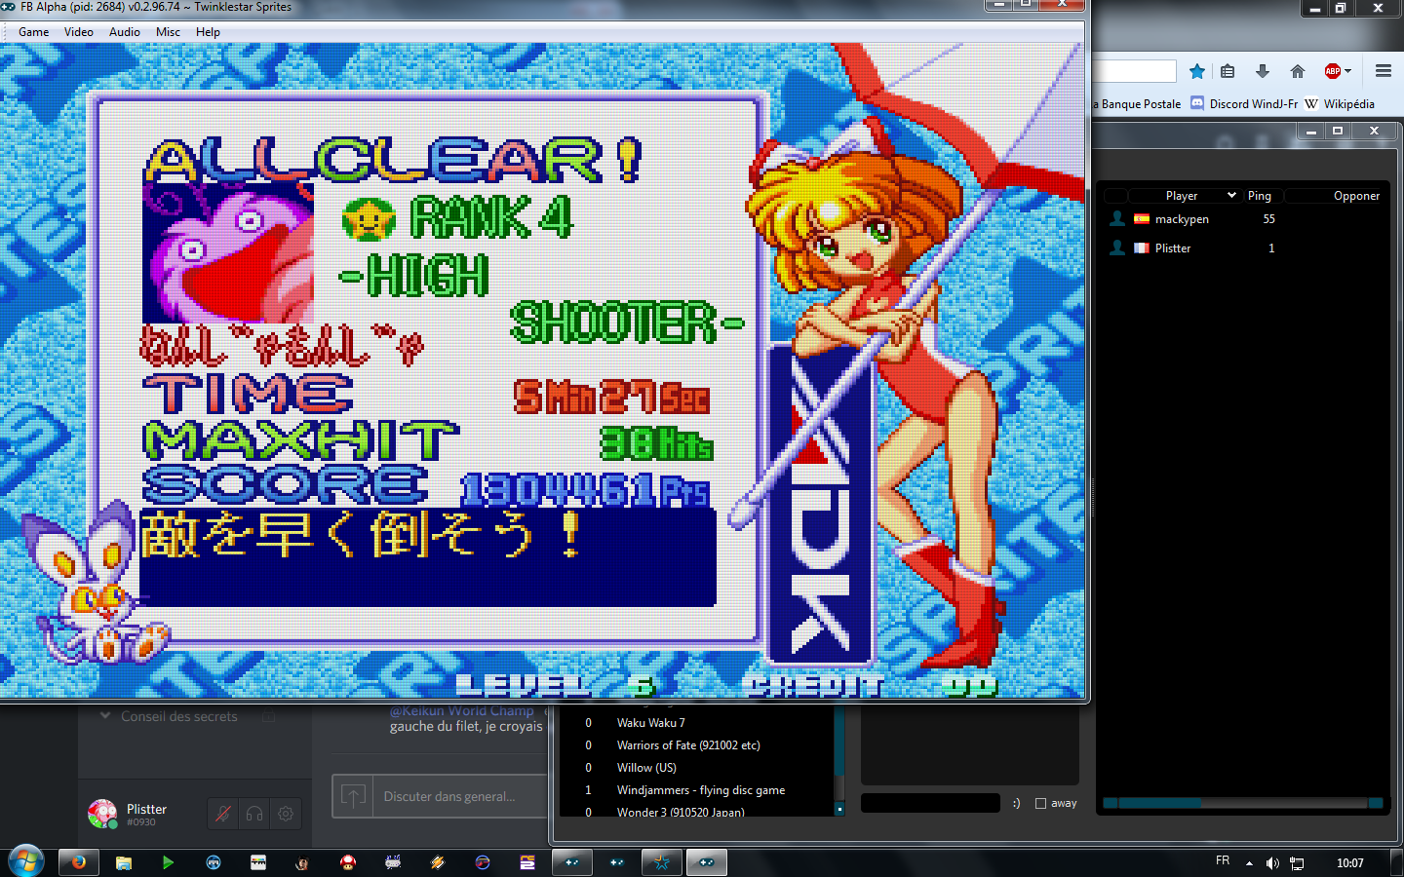Click the Discuter dans general message box
This screenshot has height=877, width=1404.
(459, 796)
